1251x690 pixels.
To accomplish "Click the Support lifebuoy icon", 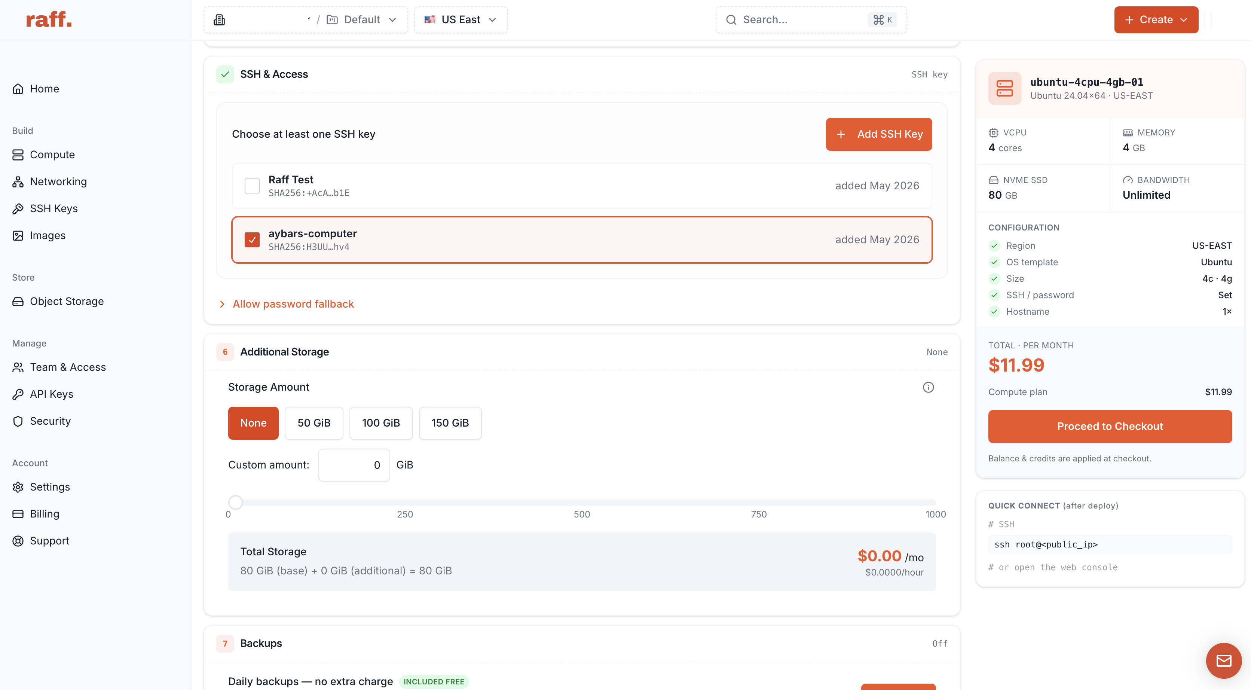I will coord(18,541).
